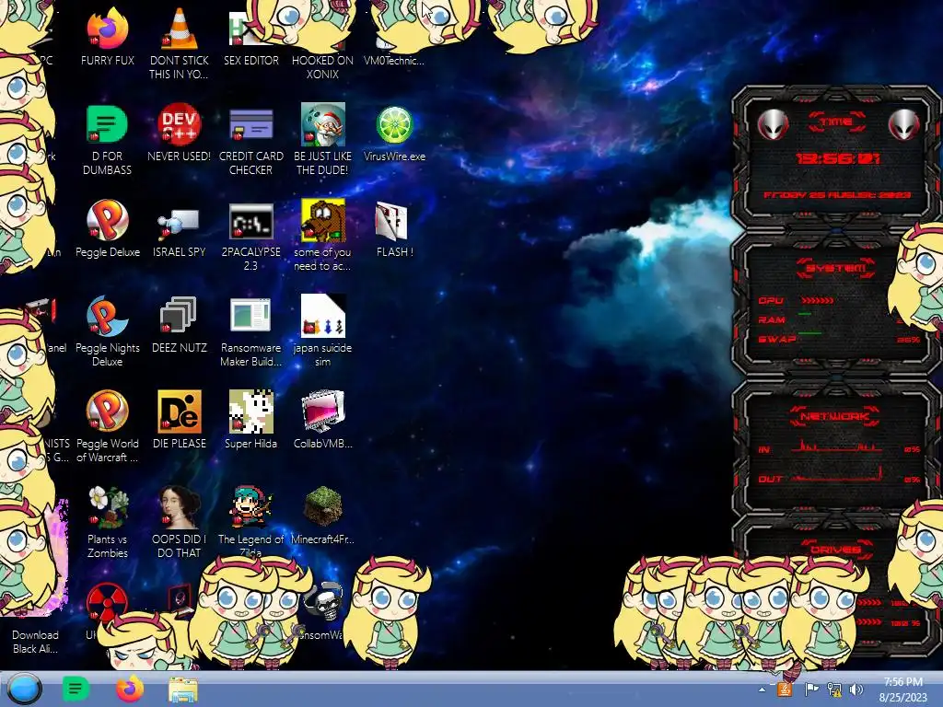This screenshot has height=707, width=943.
Task: Open the DONT STICK THIS IN YO... VLC icon
Action: coord(179,29)
